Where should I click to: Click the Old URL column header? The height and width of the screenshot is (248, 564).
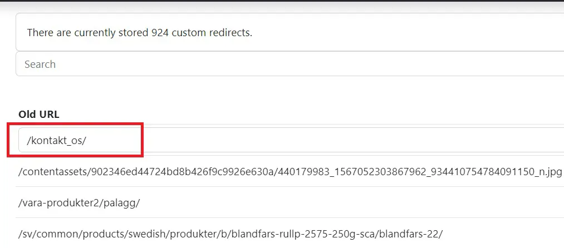tap(39, 114)
